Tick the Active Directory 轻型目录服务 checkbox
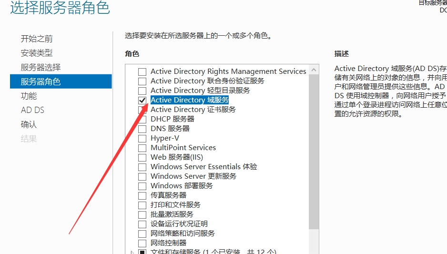The height and width of the screenshot is (254, 447). tap(142, 91)
